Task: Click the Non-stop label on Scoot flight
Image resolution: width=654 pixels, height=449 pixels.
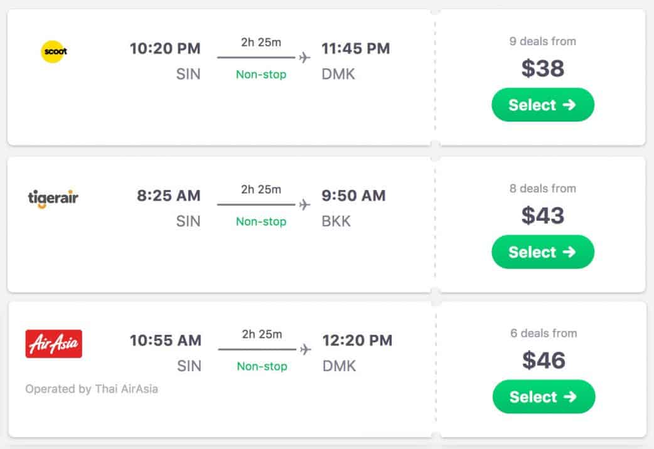Action: (x=261, y=75)
